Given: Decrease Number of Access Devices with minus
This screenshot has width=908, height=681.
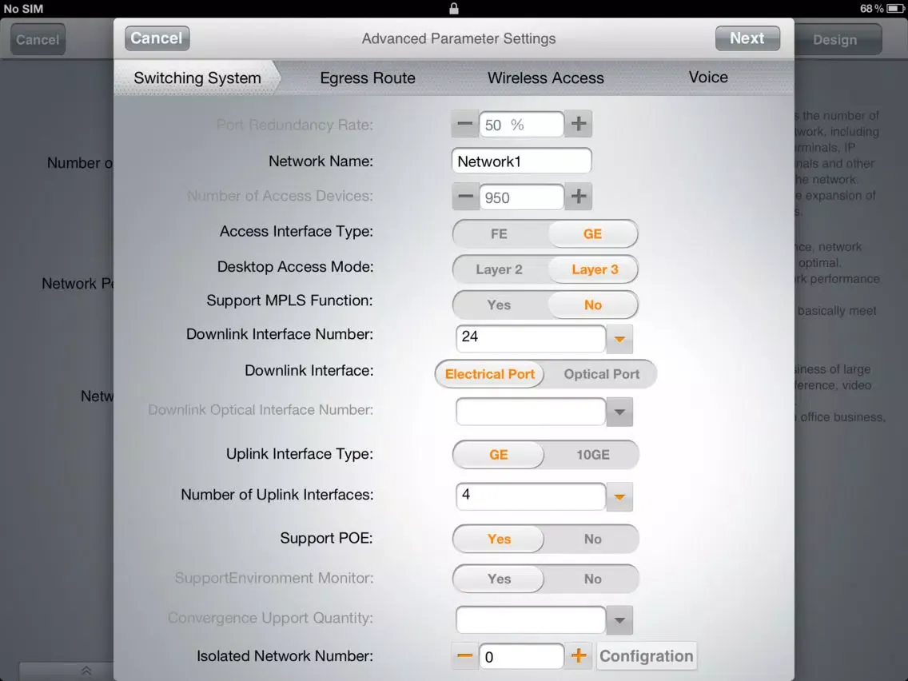Looking at the screenshot, I should point(464,197).
